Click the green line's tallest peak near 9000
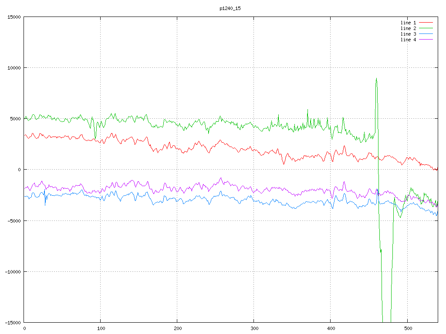This screenshot has width=446, height=334. (x=377, y=78)
